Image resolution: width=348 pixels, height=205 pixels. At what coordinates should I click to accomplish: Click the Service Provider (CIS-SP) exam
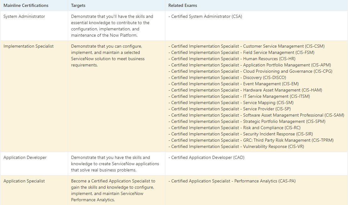tap(230, 109)
